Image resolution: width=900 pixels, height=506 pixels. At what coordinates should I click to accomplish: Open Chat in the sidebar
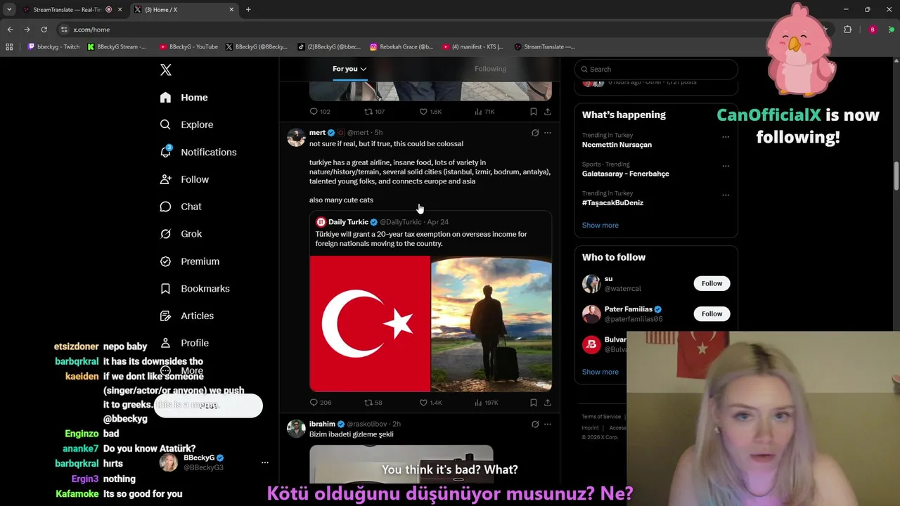click(x=181, y=207)
